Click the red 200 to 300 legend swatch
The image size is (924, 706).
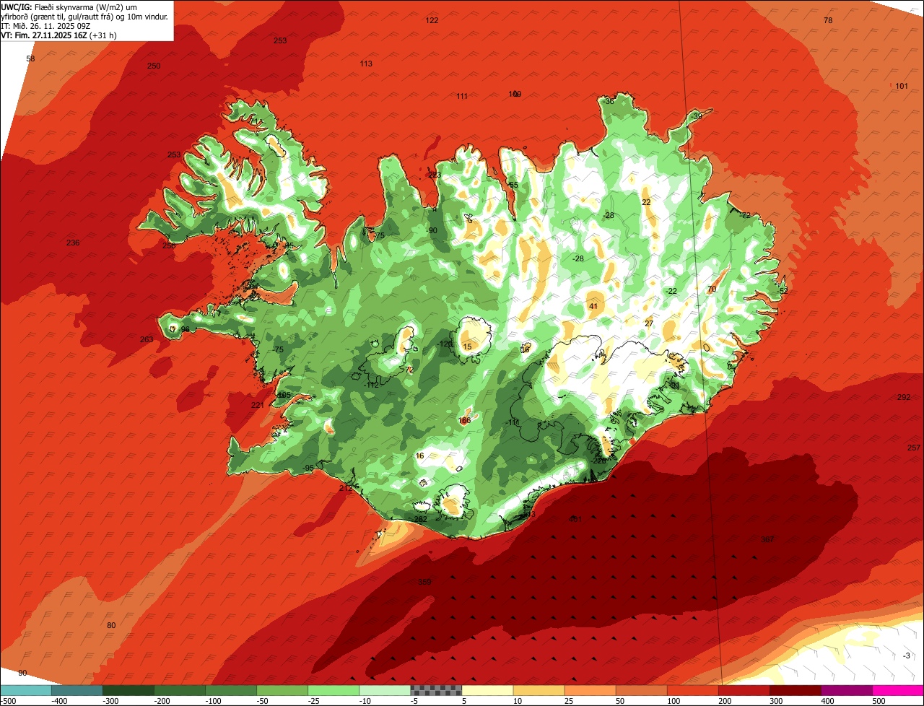744,690
